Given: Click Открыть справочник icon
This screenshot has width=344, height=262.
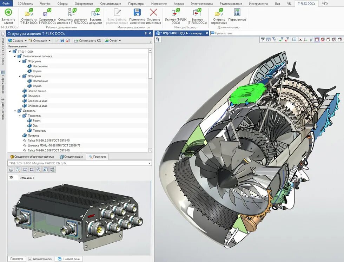Looking at the screenshot, I should pyautogui.click(x=219, y=13).
